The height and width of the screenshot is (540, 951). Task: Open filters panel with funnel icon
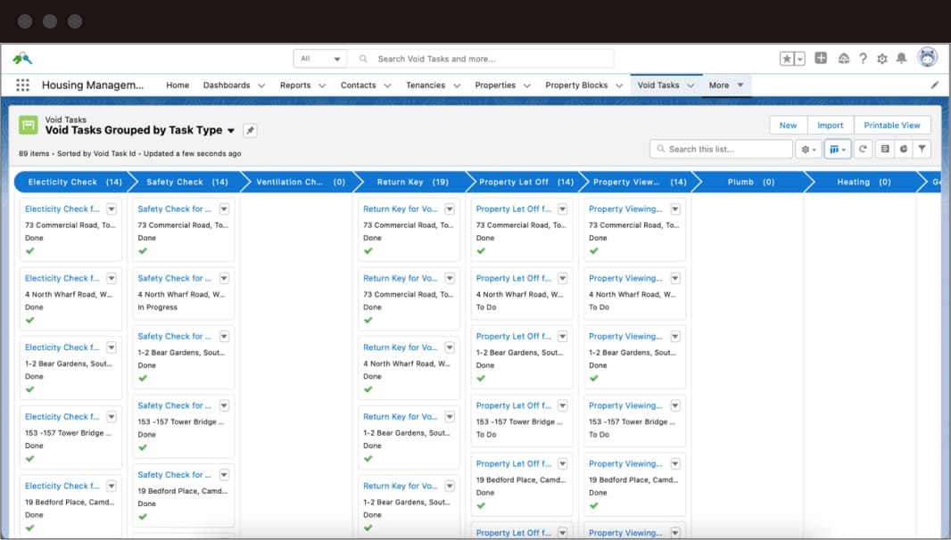922,149
